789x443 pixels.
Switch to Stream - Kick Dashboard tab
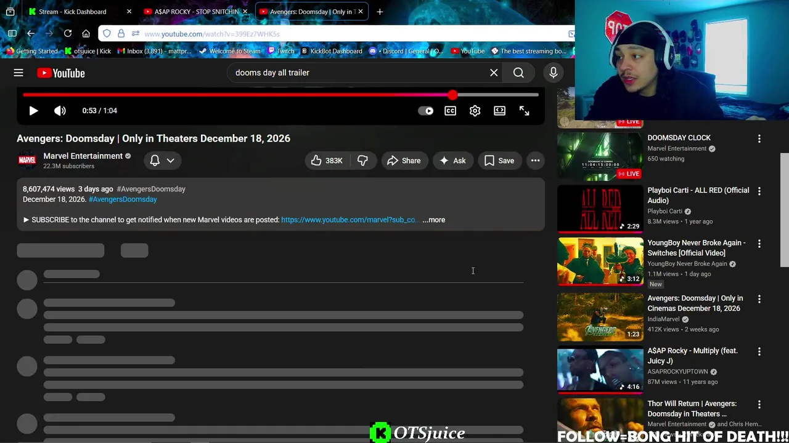pos(73,12)
